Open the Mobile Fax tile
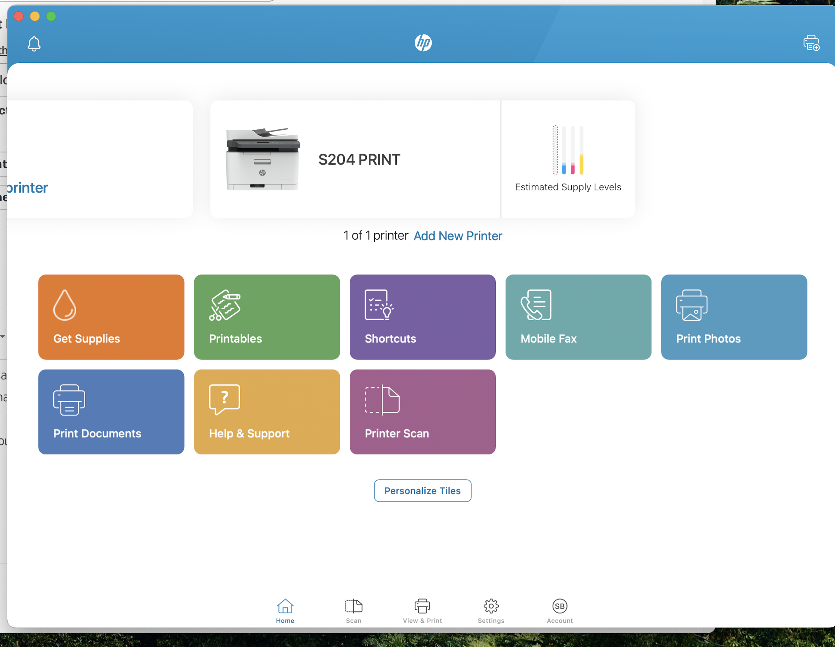Screen dimensions: 835x647 click(578, 317)
